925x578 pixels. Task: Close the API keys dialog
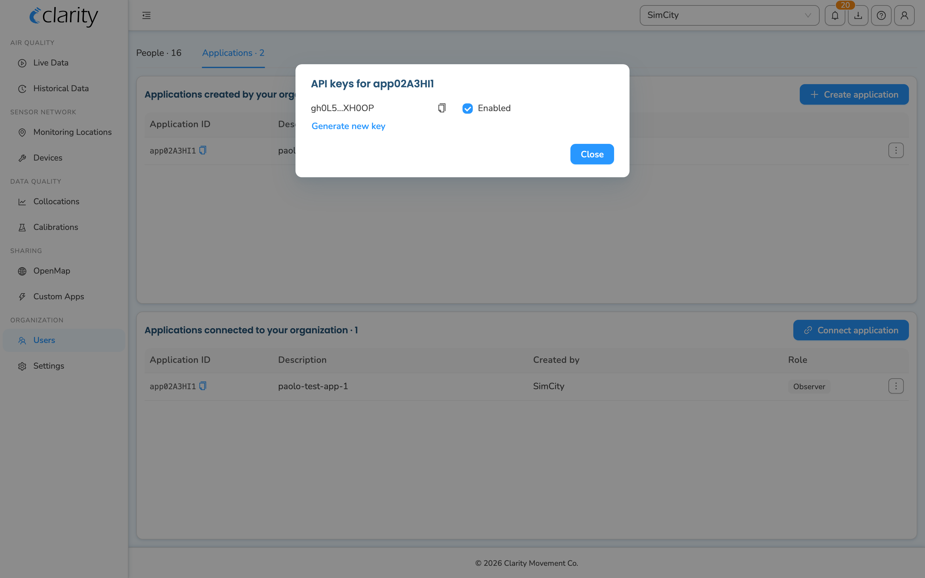click(592, 154)
